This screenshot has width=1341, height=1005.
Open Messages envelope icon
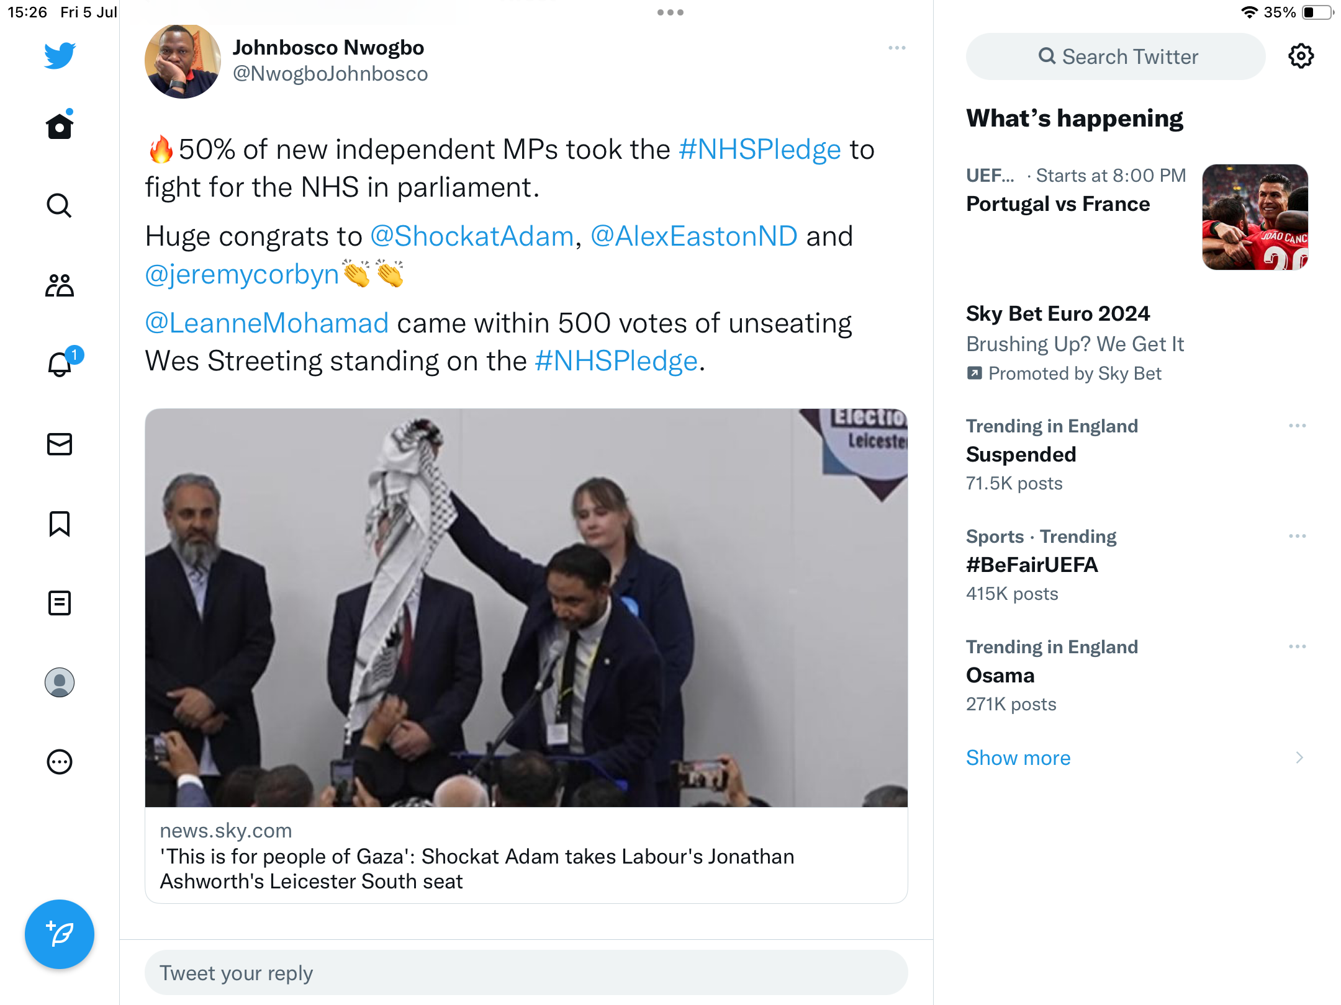(x=60, y=444)
